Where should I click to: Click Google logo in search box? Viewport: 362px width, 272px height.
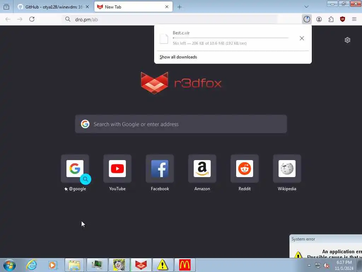[85, 124]
